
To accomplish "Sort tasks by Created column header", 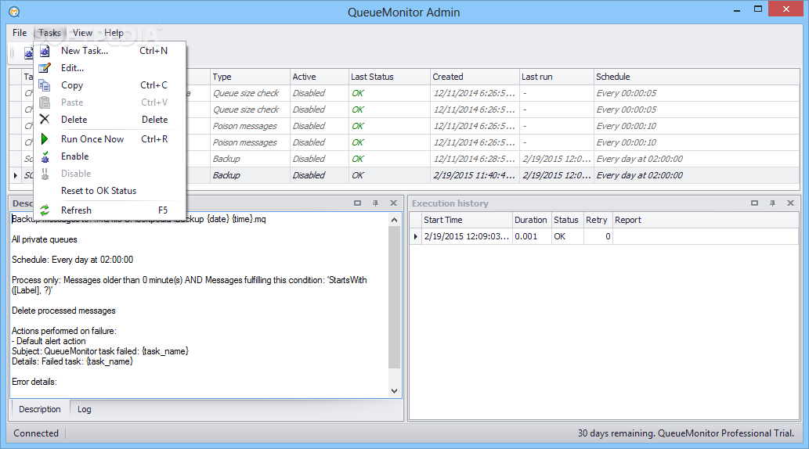I will click(475, 77).
